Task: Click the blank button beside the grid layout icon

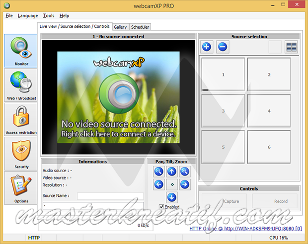Action: click(x=275, y=47)
